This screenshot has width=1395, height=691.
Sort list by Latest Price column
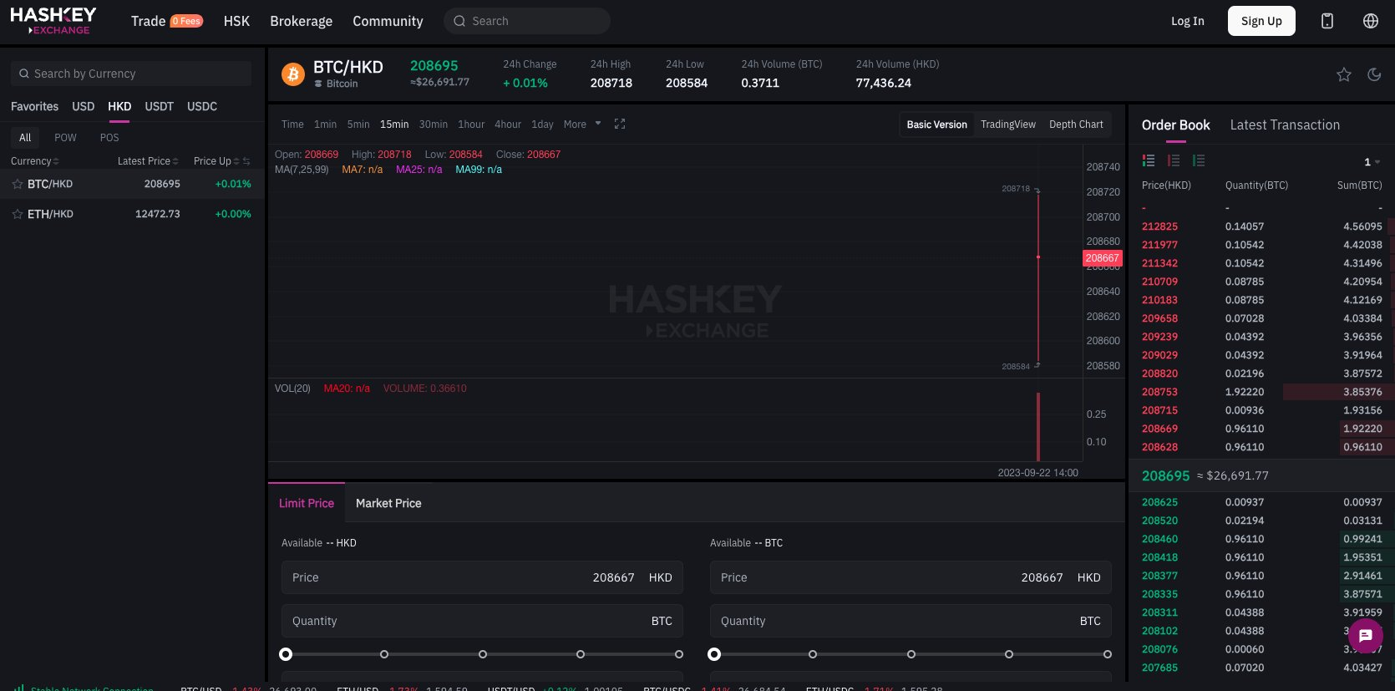[x=148, y=161]
